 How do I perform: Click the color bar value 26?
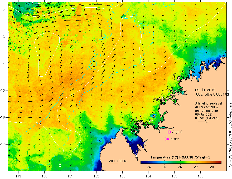(x=180, y=167)
